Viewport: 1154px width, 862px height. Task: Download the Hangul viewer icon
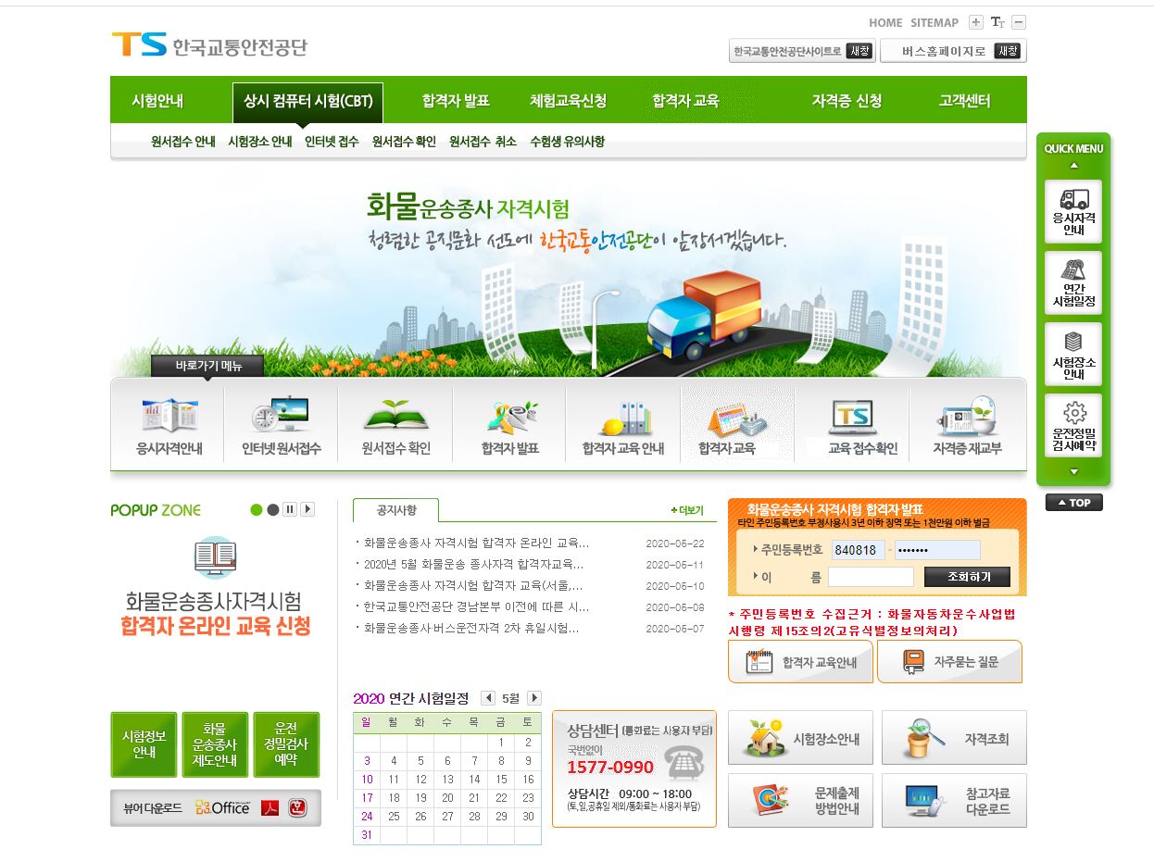297,808
